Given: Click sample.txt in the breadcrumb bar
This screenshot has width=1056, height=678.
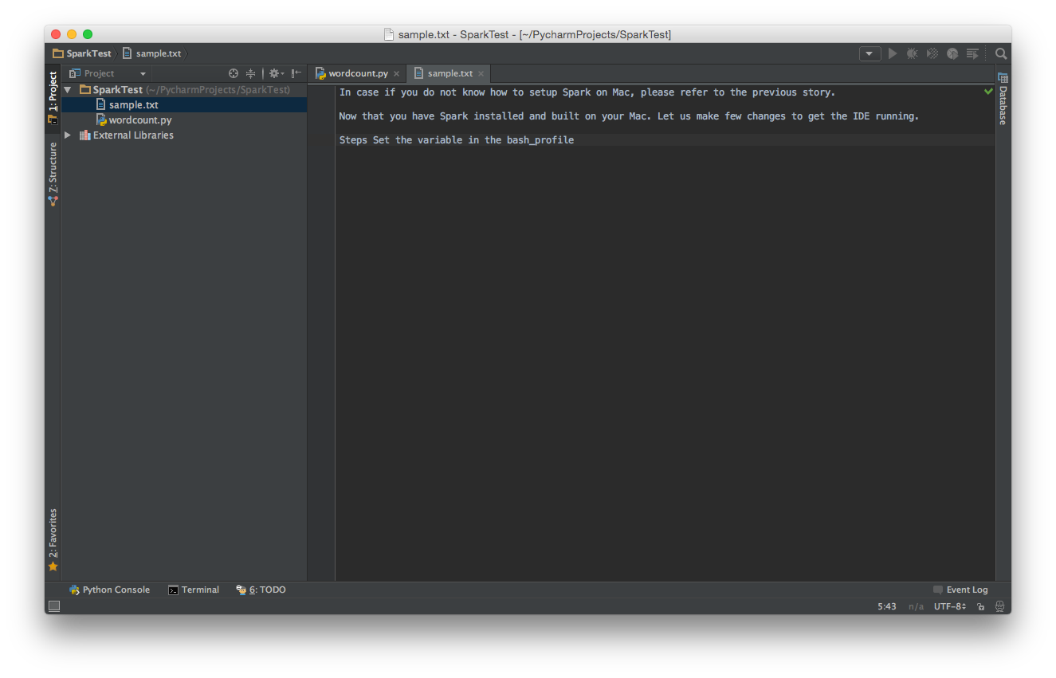Looking at the screenshot, I should (x=151, y=53).
